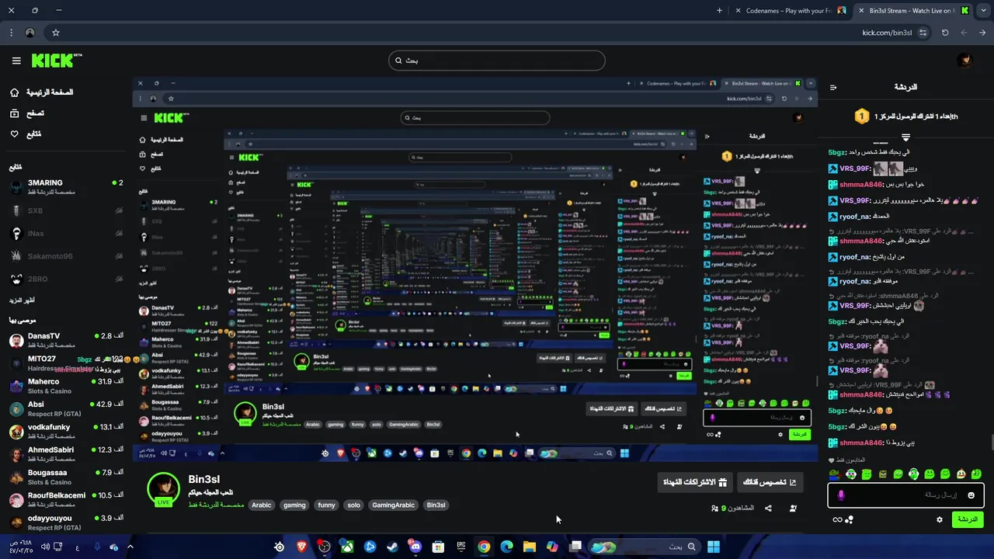Open Following in the Kick sidebar
The width and height of the screenshot is (994, 559).
(26, 134)
